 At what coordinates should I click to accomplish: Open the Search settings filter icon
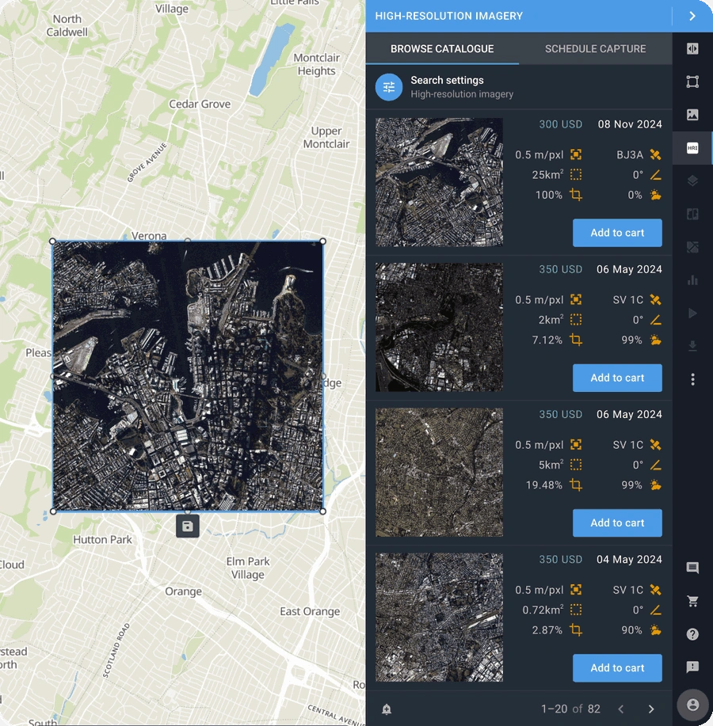click(x=387, y=87)
